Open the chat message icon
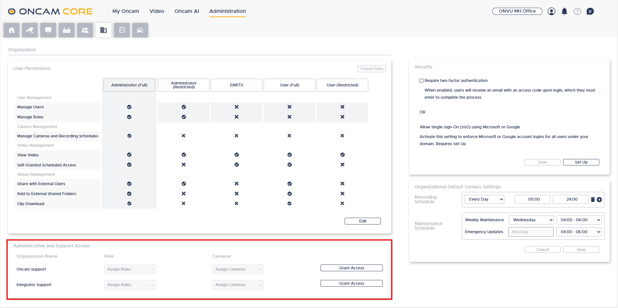The width and height of the screenshot is (618, 308). pyautogui.click(x=590, y=11)
